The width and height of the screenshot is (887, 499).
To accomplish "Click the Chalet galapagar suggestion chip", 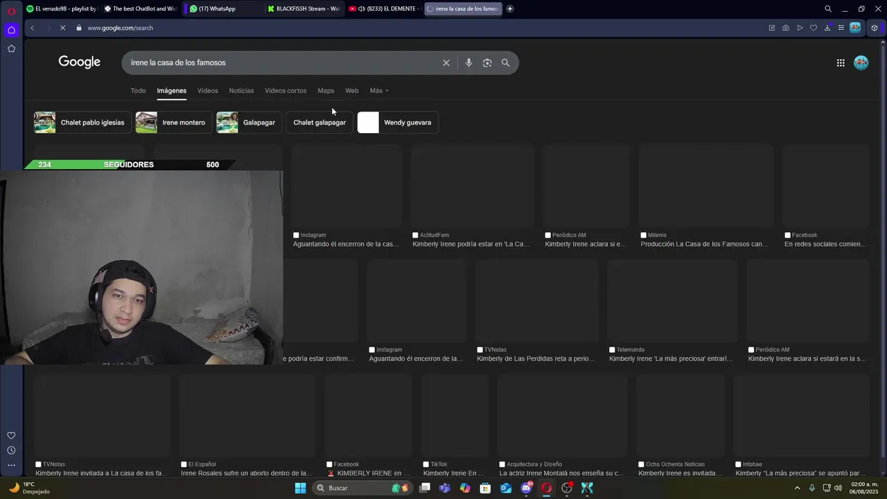I will [319, 123].
